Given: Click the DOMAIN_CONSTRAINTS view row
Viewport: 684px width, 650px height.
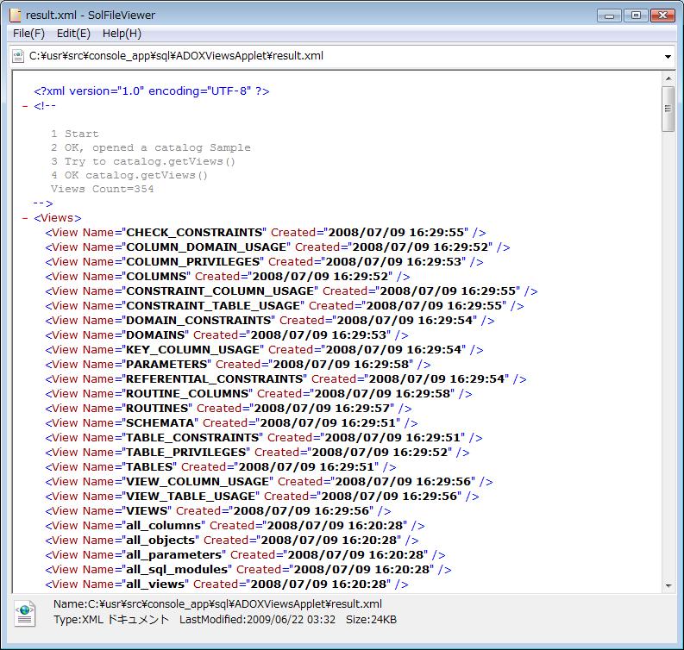Looking at the screenshot, I should pos(270,321).
